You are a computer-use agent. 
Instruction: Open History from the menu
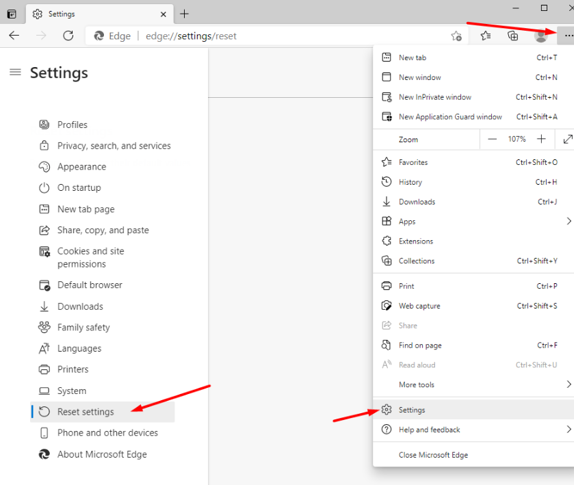coord(473,182)
